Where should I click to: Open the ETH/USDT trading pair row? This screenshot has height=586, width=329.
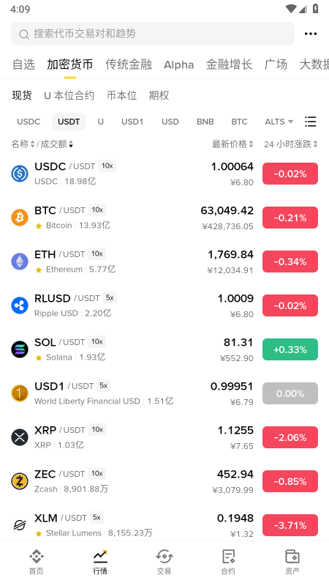tap(164, 262)
